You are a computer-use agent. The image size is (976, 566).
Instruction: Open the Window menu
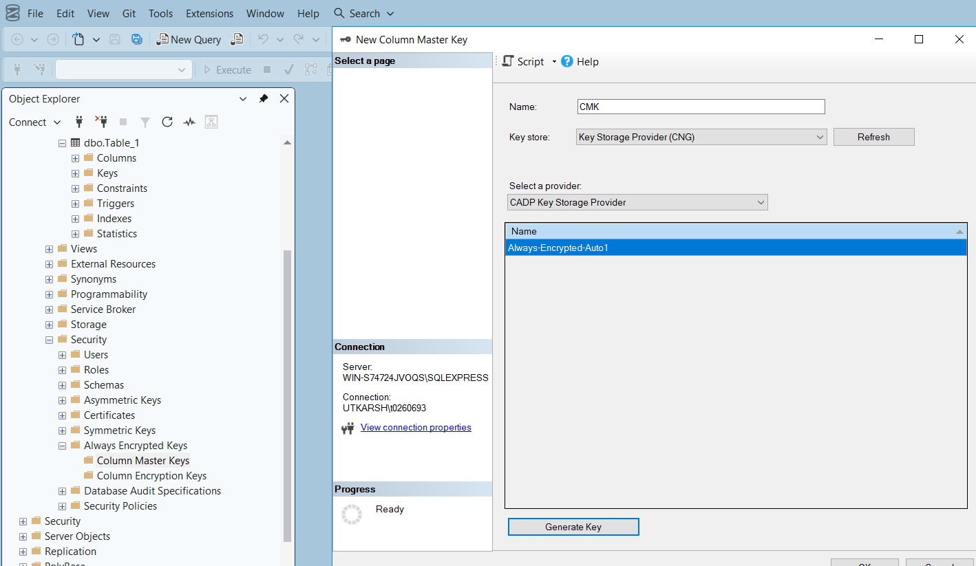(x=265, y=13)
